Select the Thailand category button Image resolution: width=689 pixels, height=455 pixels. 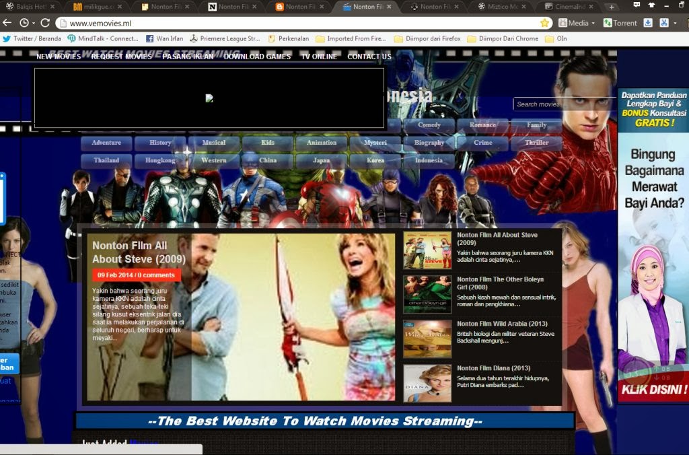tap(106, 160)
